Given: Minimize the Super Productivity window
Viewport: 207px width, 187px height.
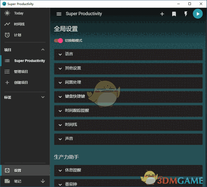Looking at the screenshot, I should click(x=178, y=4).
